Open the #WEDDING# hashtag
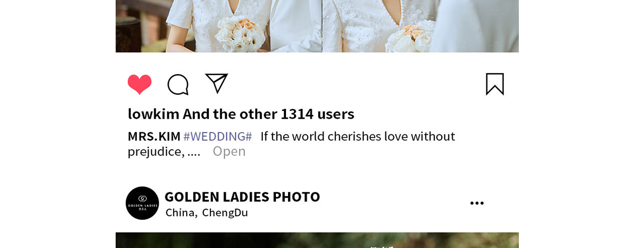Image resolution: width=634 pixels, height=248 pixels. tap(218, 136)
